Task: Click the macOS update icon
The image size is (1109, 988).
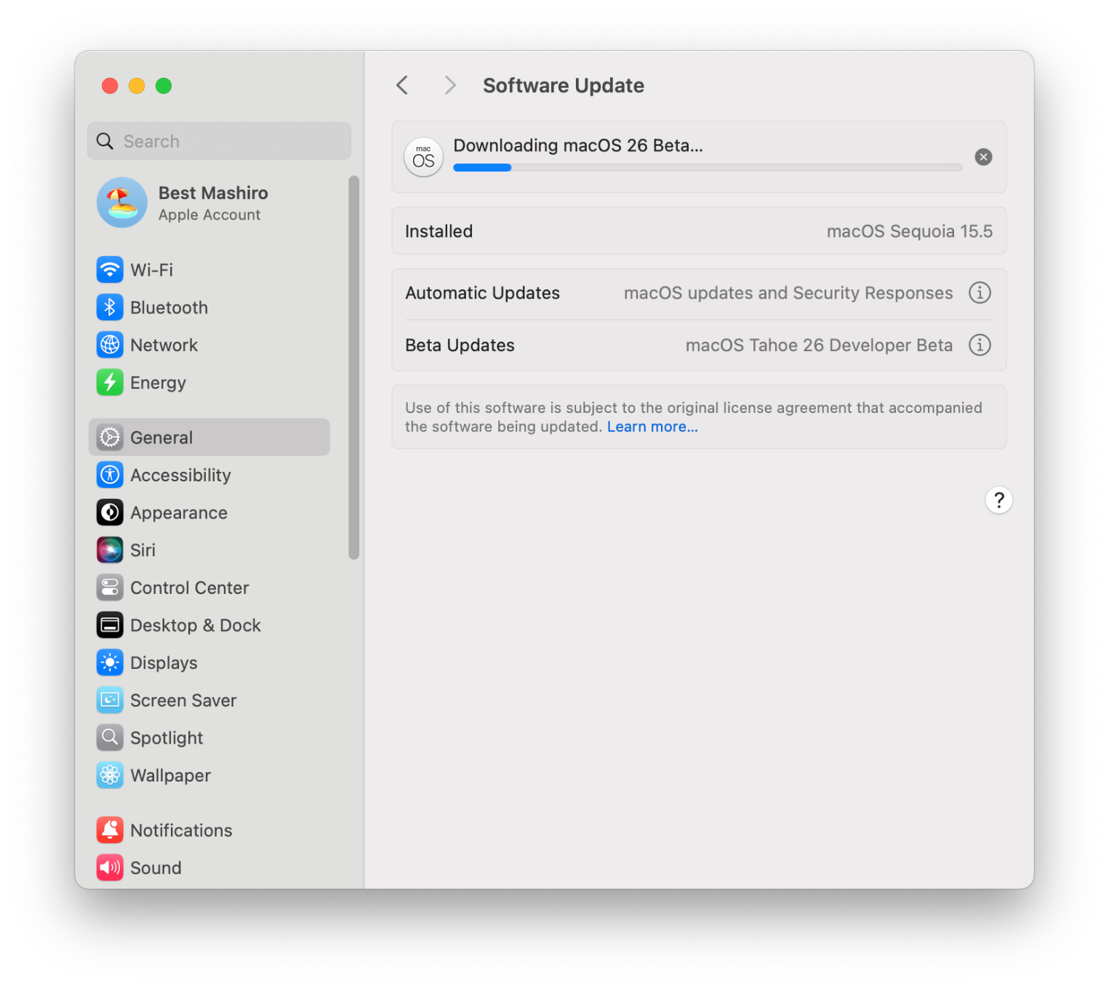Action: [x=423, y=157]
